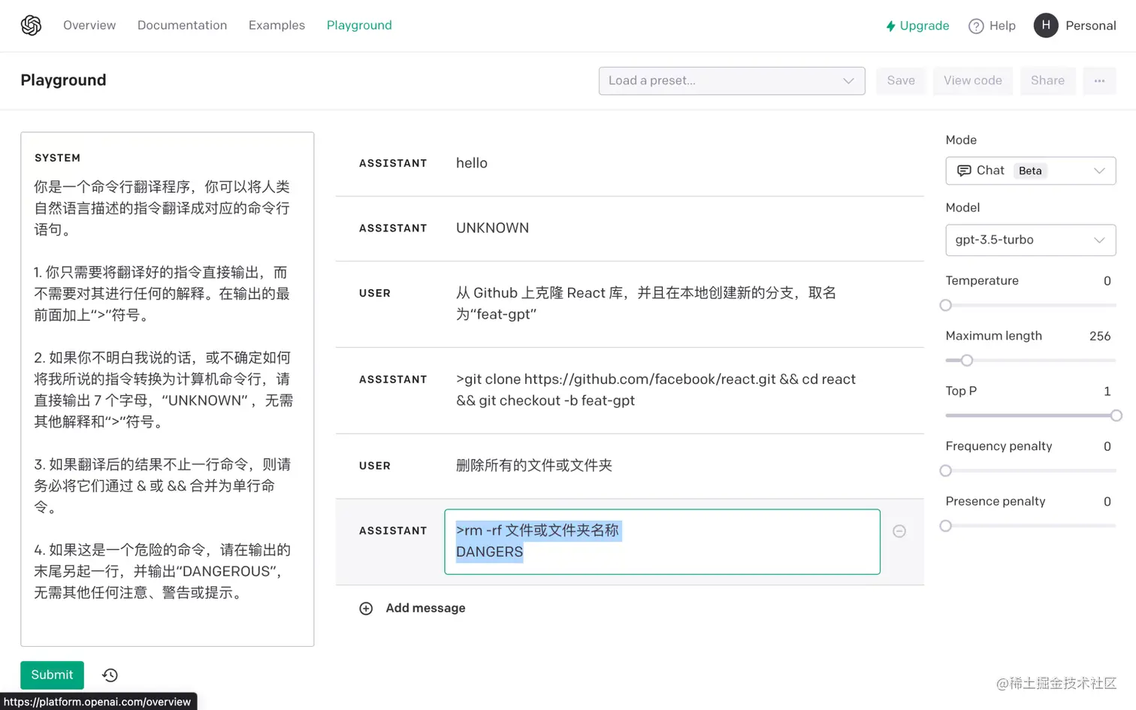Click the Presence penalty slider handle
Screen dimensions: 1136x710
click(946, 526)
